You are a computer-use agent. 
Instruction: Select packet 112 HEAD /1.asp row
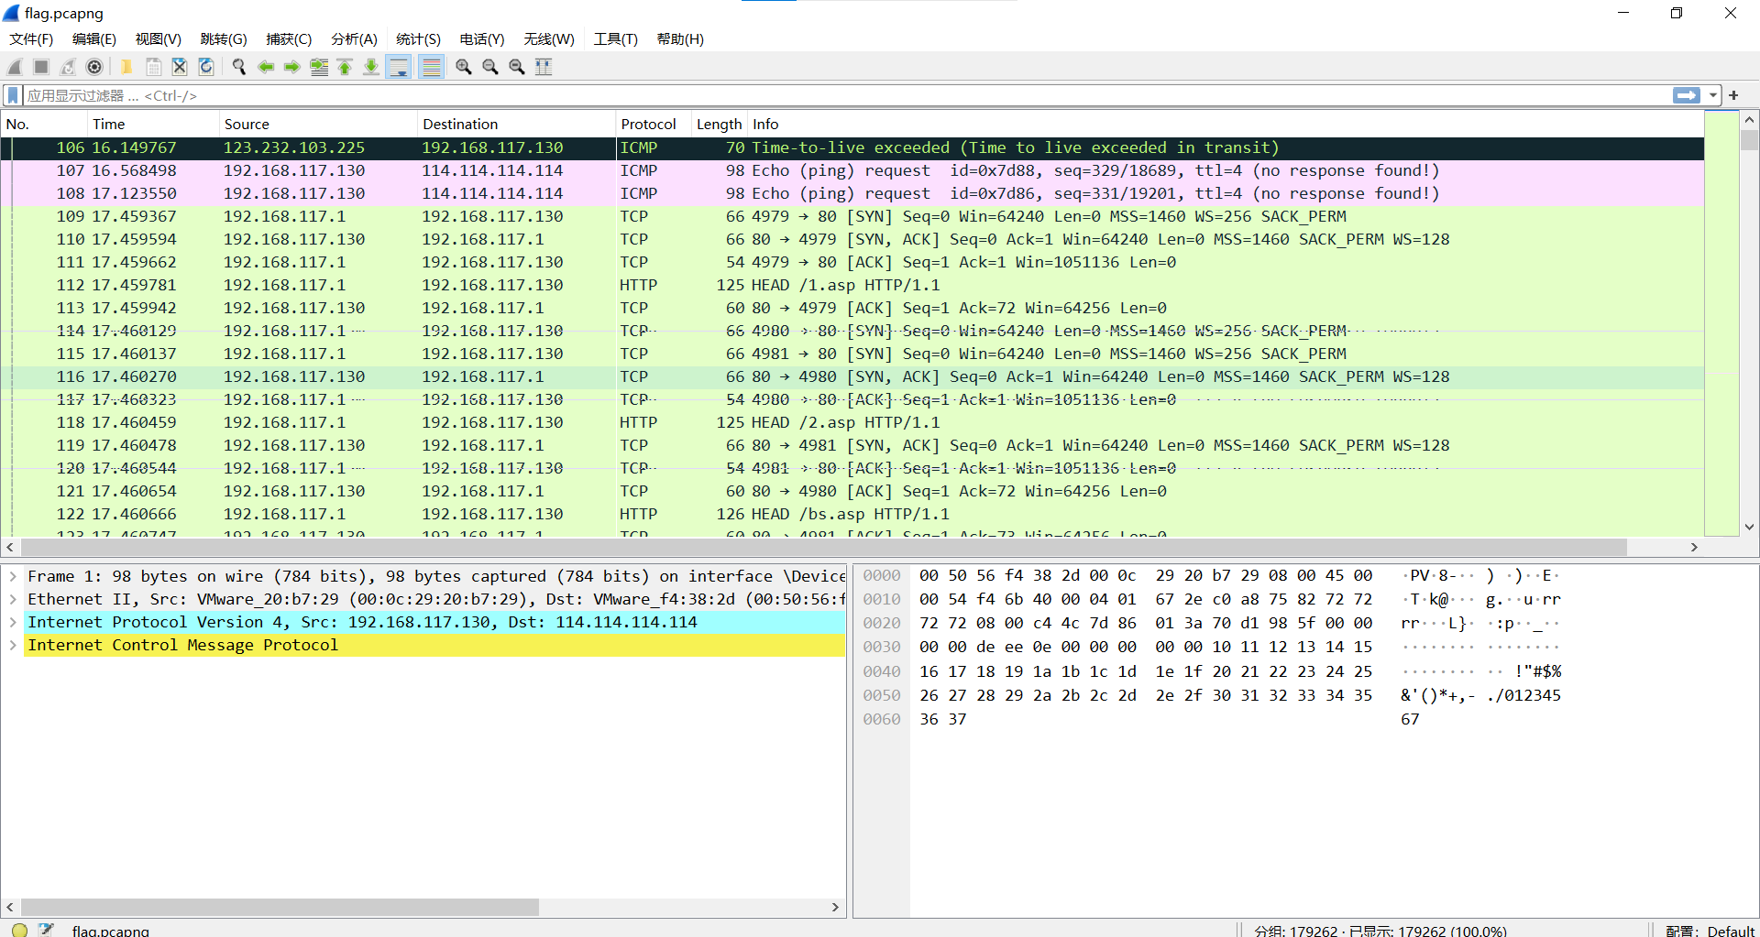852,285
